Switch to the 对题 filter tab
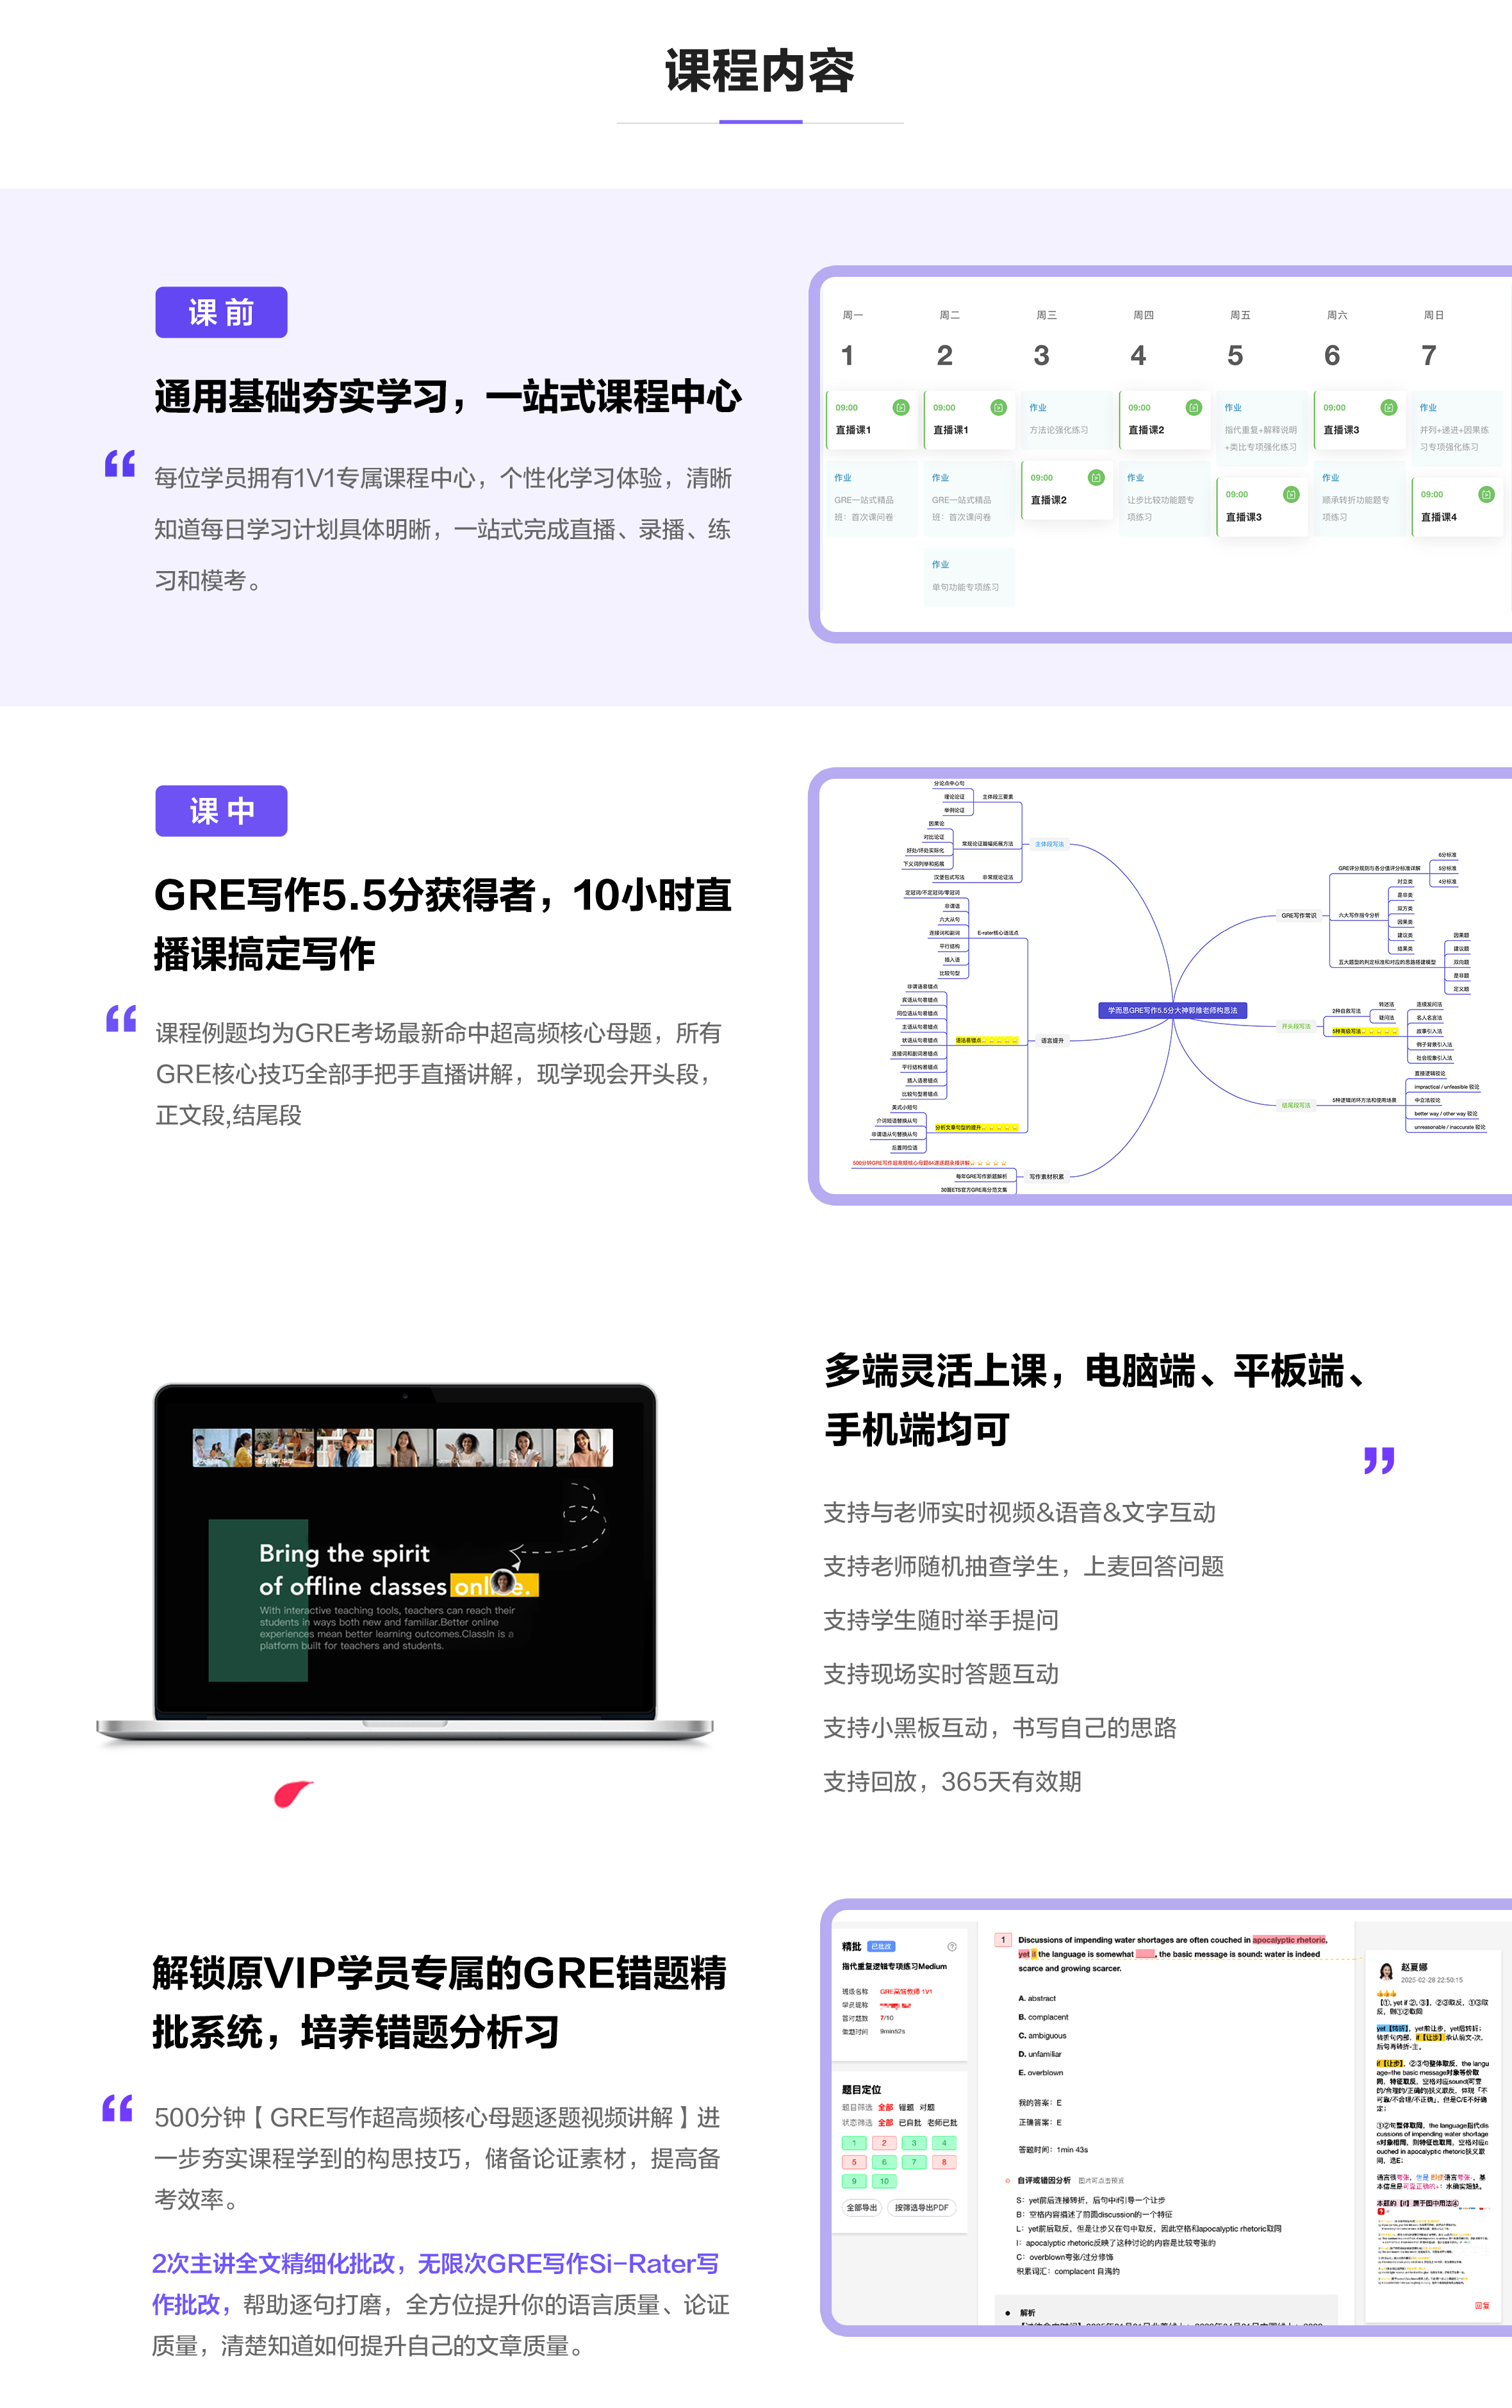Viewport: 1512px width, 2408px height. coord(928,2106)
